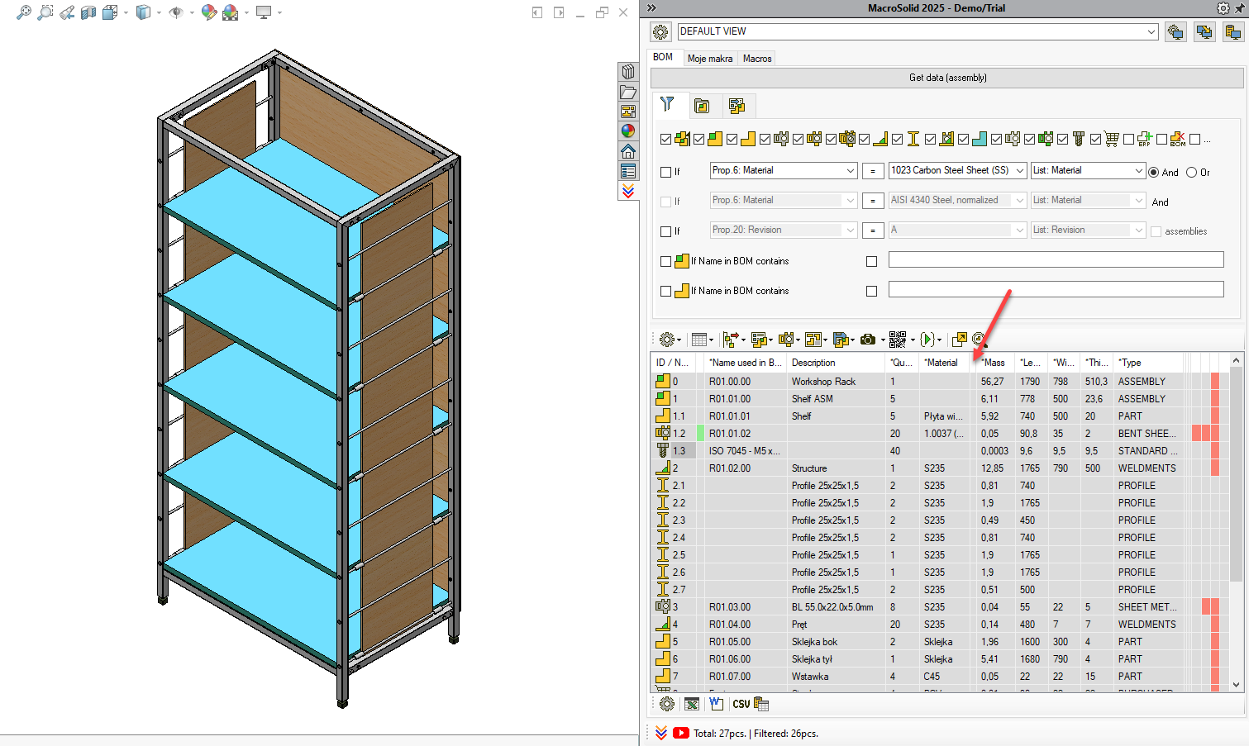Click the house icon in the side strip
This screenshot has width=1249, height=746.
[628, 151]
